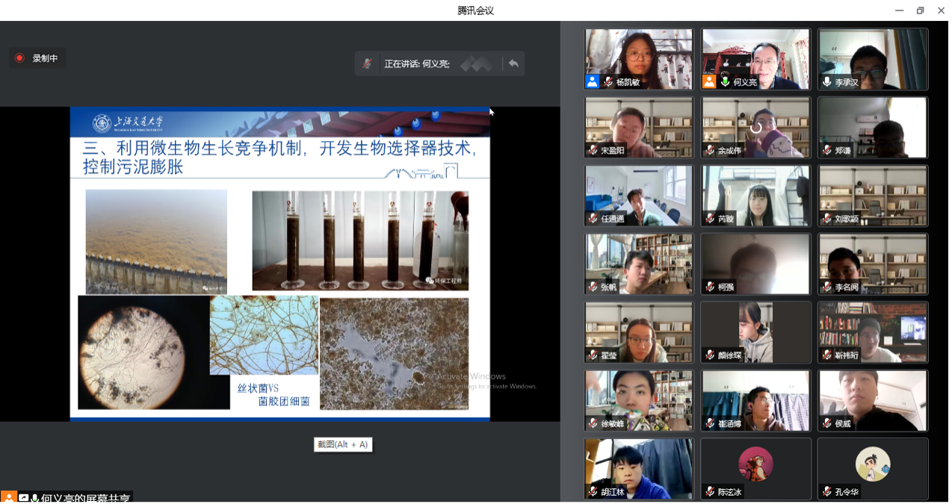Image resolution: width=952 pixels, height=504 pixels.
Task: Click the orange presenter icon on 何义亮's video
Action: (x=709, y=82)
